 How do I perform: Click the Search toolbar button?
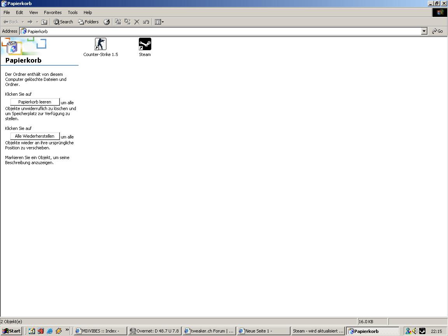[x=63, y=22]
